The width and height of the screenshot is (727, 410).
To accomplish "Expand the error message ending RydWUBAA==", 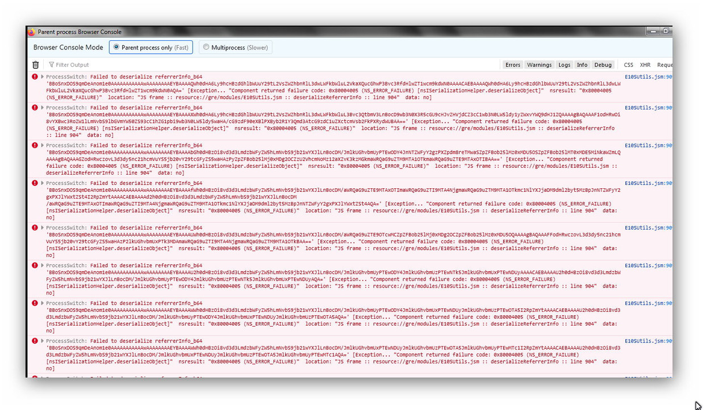I will 42,108.
